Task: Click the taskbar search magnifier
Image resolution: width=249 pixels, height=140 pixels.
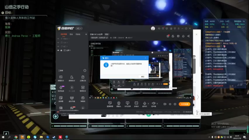Action: (9, 137)
